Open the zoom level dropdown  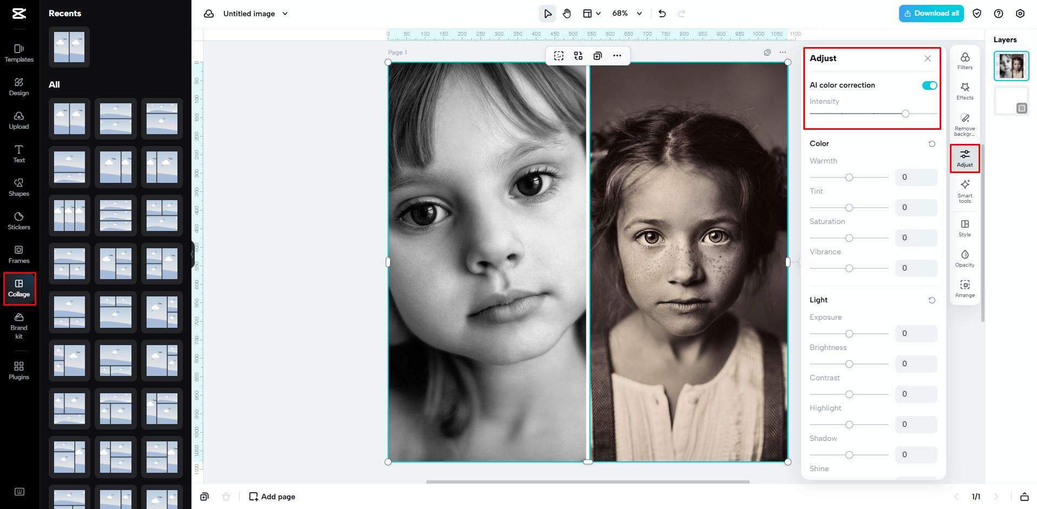(x=625, y=13)
